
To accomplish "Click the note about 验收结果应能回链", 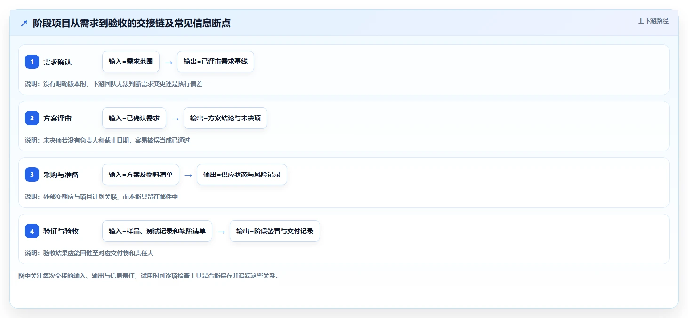I will pyautogui.click(x=89, y=253).
